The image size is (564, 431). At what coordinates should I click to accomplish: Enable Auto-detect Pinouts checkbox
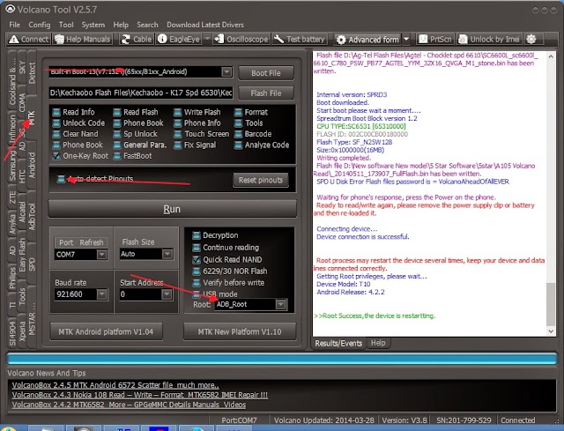point(61,179)
